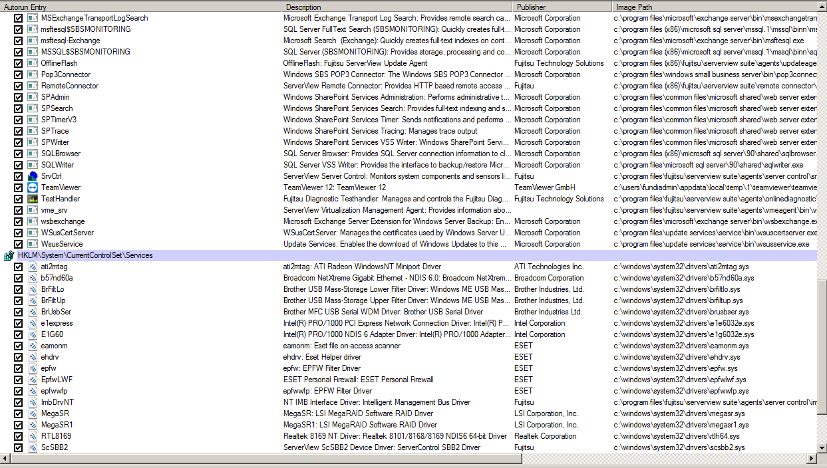827x468 pixels.
Task: Sort by the Description column header
Action: point(397,7)
